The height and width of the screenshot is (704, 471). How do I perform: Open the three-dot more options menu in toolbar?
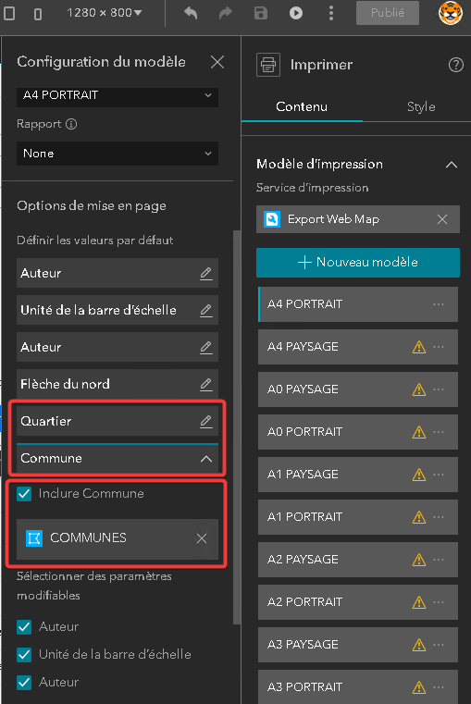click(331, 13)
